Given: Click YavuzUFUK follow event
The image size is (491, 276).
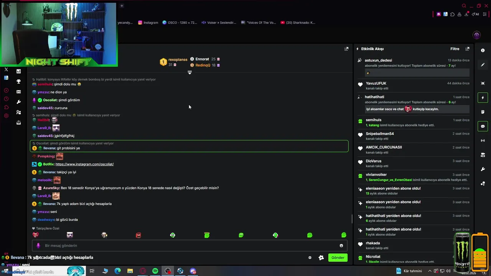Looking at the screenshot, I should (x=376, y=83).
